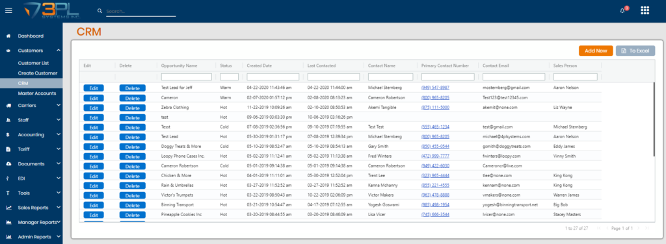Click the Status filter box

230,77
